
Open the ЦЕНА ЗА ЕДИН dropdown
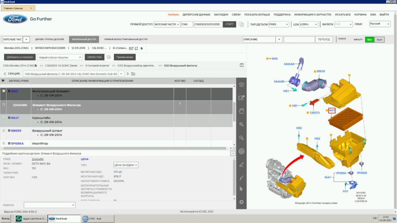tap(126, 165)
